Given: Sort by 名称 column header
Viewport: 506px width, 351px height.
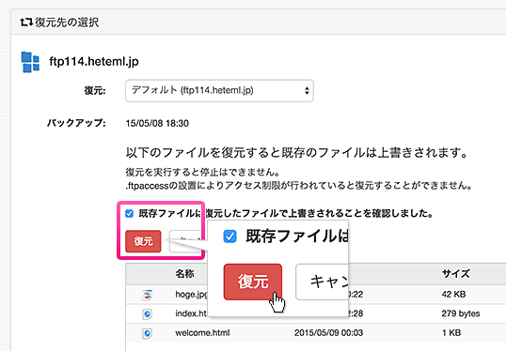Looking at the screenshot, I should [x=184, y=274].
